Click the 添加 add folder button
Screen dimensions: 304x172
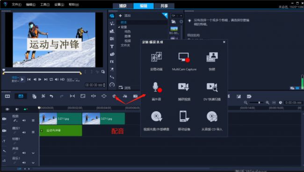(x=125, y=15)
